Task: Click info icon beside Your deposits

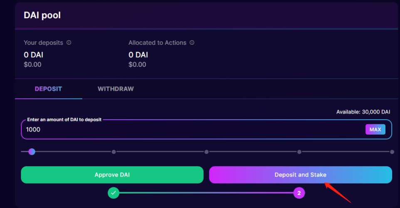Action: pyautogui.click(x=69, y=43)
